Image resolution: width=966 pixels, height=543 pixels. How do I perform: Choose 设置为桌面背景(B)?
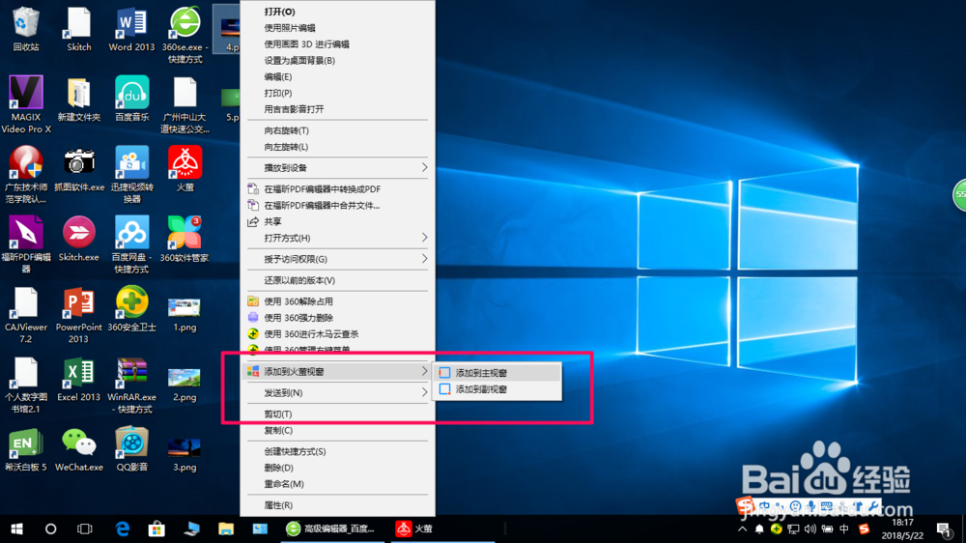[337, 61]
